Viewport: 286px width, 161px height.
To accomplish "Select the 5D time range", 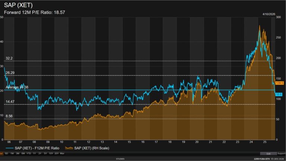I will click(x=6, y=153).
